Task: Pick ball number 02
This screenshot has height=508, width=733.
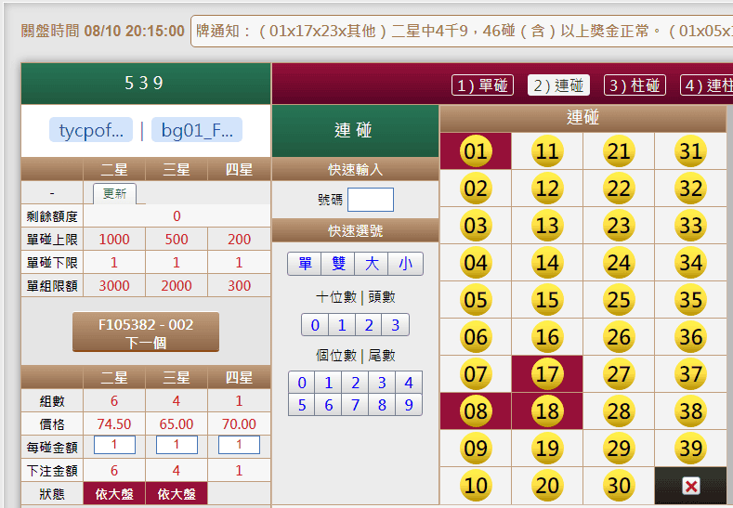Action: point(476,189)
